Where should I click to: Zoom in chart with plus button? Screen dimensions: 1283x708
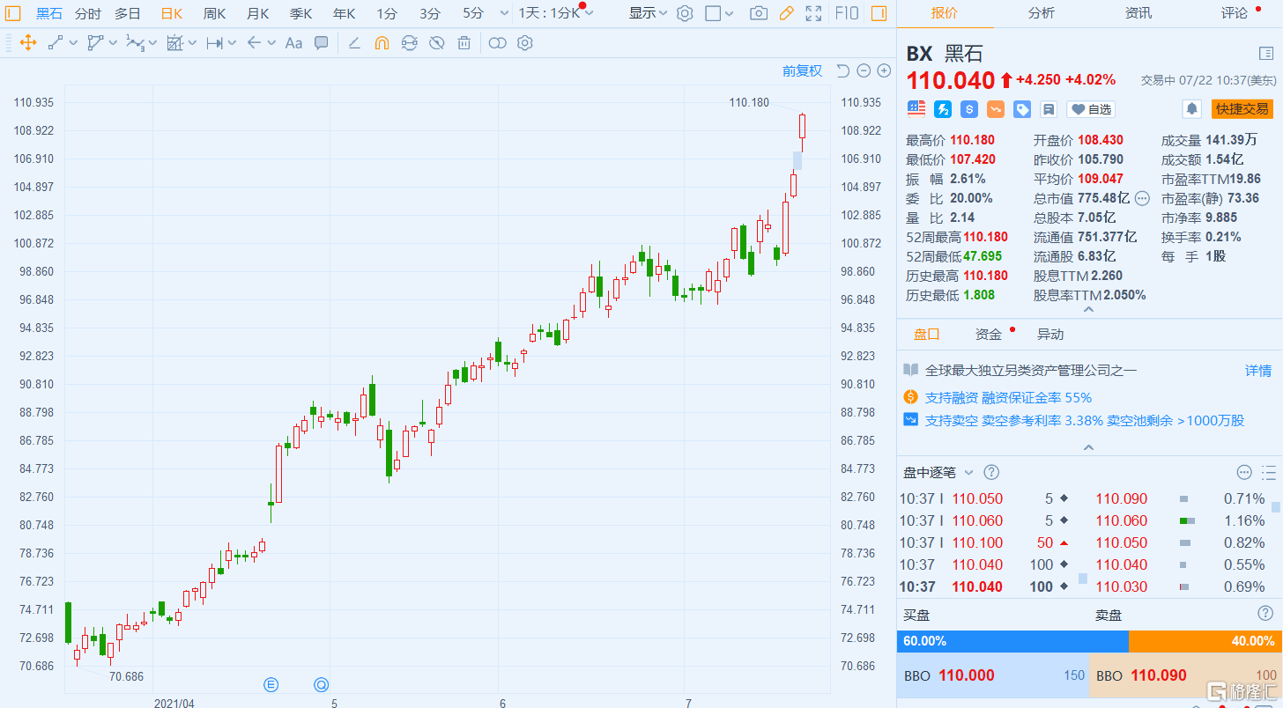tap(884, 70)
